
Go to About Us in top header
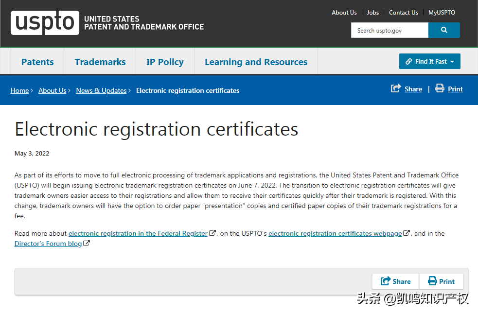[344, 13]
